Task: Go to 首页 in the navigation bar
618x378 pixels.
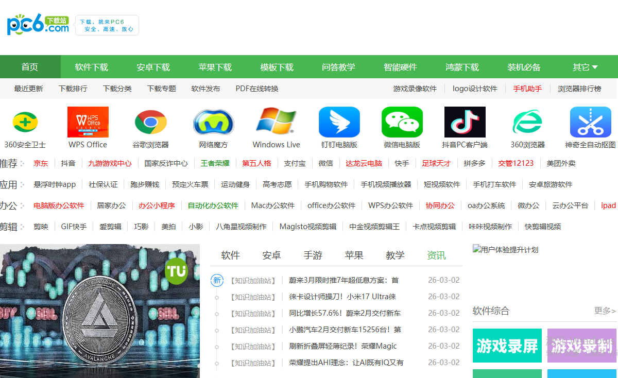Action: pyautogui.click(x=30, y=67)
